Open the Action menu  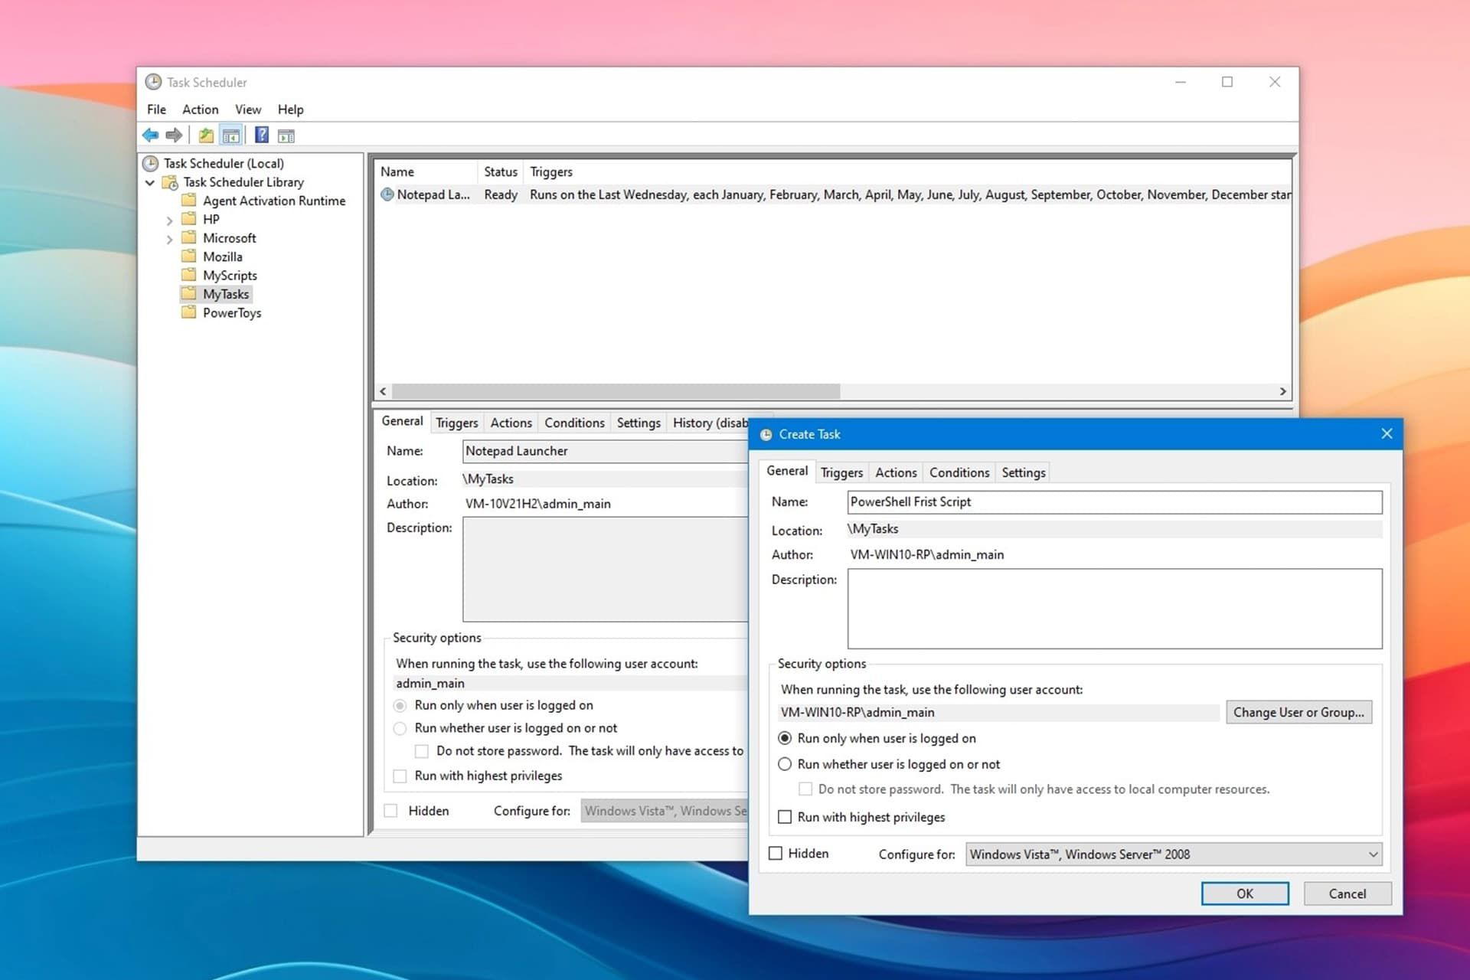point(200,109)
